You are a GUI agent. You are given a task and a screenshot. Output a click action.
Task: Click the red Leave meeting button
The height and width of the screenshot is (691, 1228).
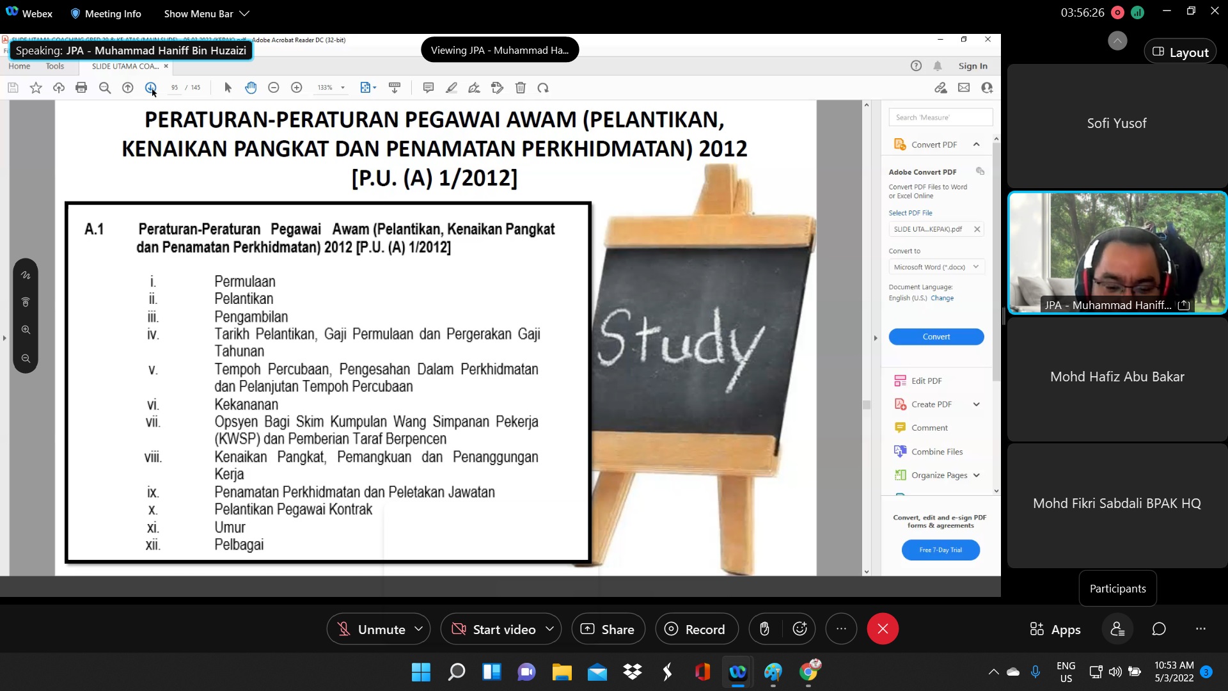(882, 629)
